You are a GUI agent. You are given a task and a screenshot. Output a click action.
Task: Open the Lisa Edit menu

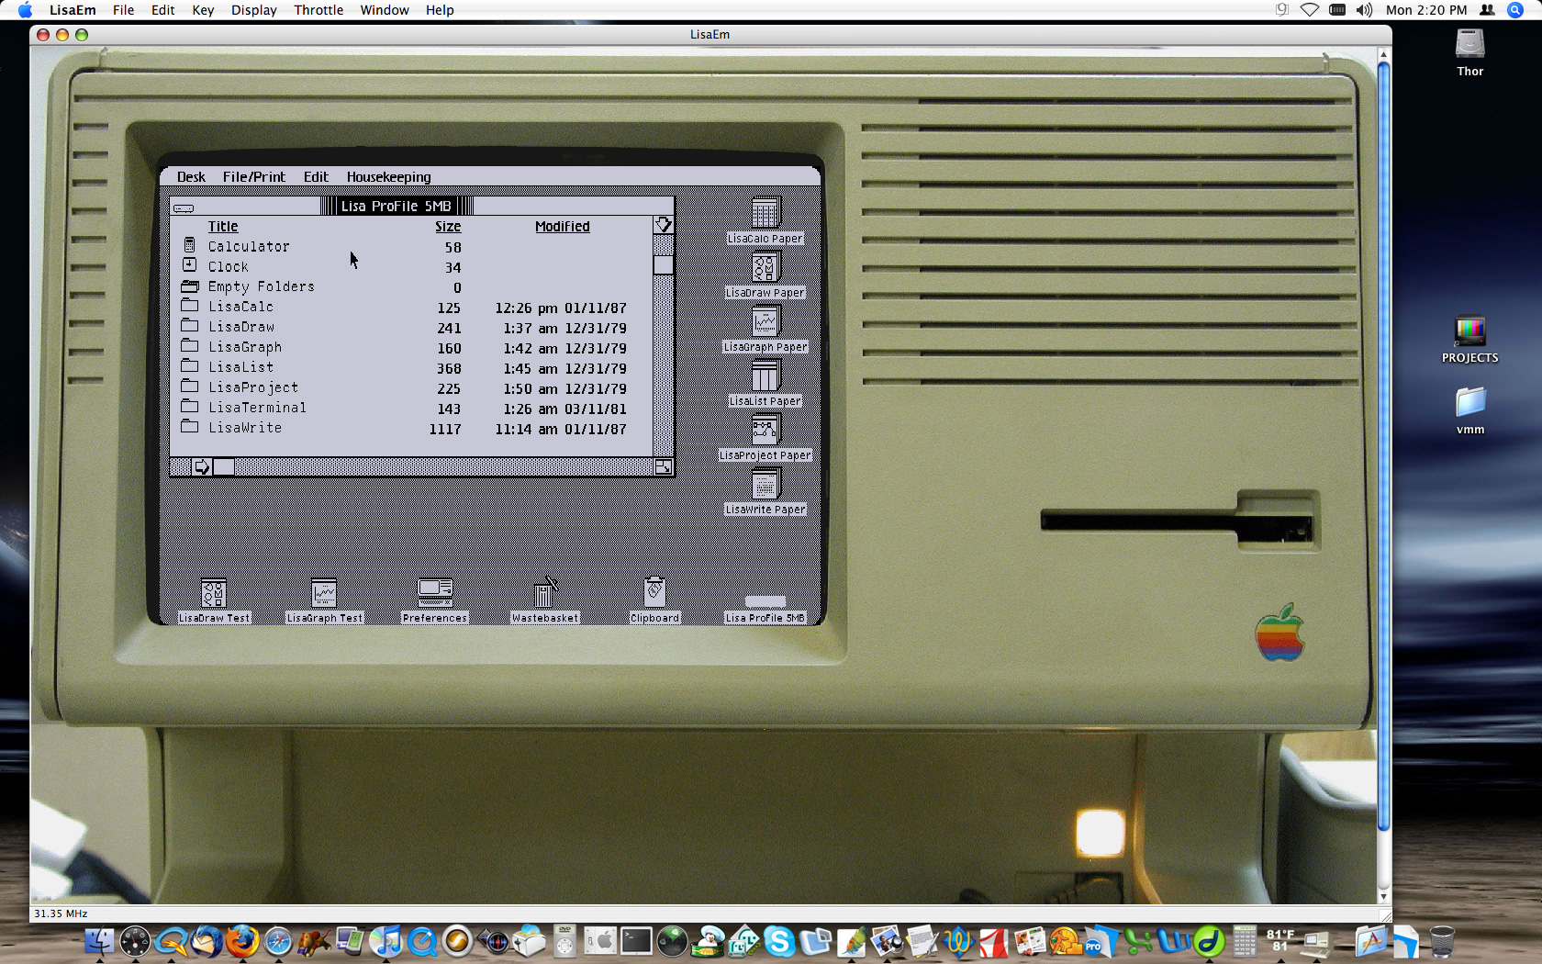point(316,176)
